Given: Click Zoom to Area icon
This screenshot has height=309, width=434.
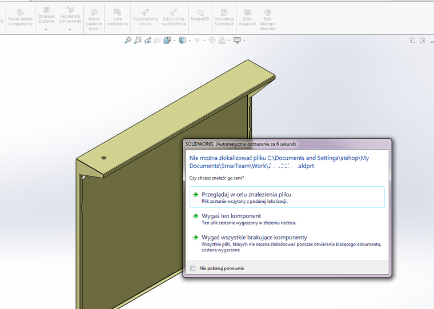Looking at the screenshot, I should point(138,41).
